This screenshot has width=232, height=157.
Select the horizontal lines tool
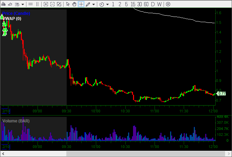tap(31, 4)
